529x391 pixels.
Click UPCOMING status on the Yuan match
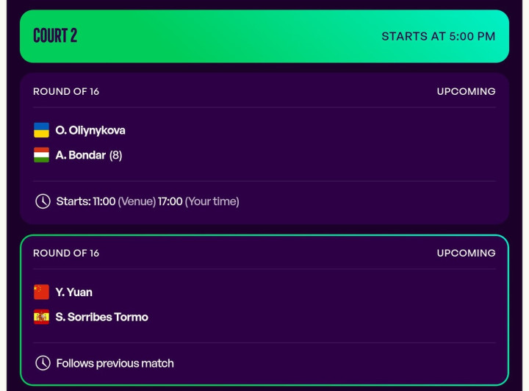click(x=466, y=253)
